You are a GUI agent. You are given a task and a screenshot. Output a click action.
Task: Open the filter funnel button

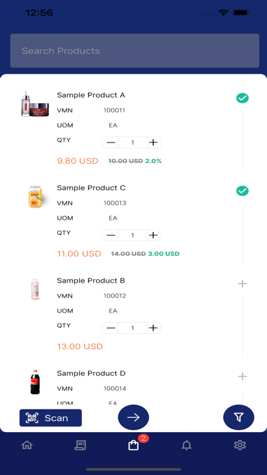[x=238, y=418]
